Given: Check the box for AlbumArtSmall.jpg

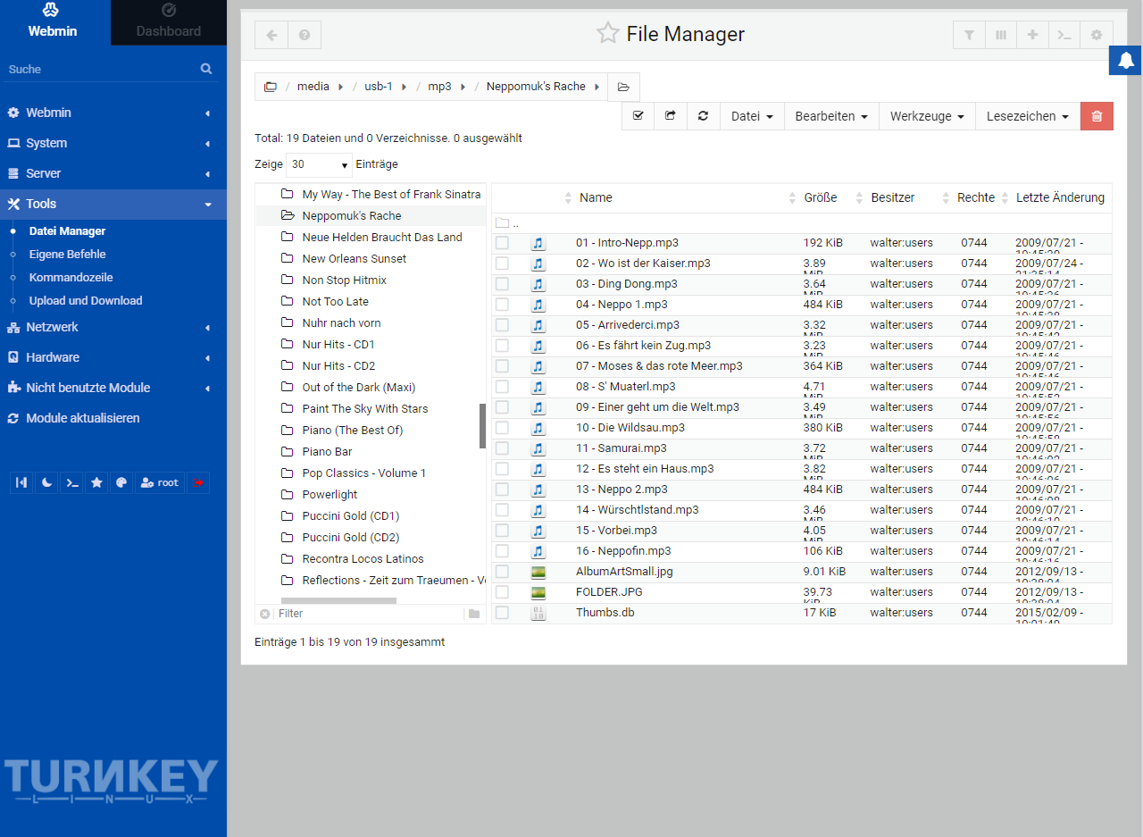Looking at the screenshot, I should 502,572.
